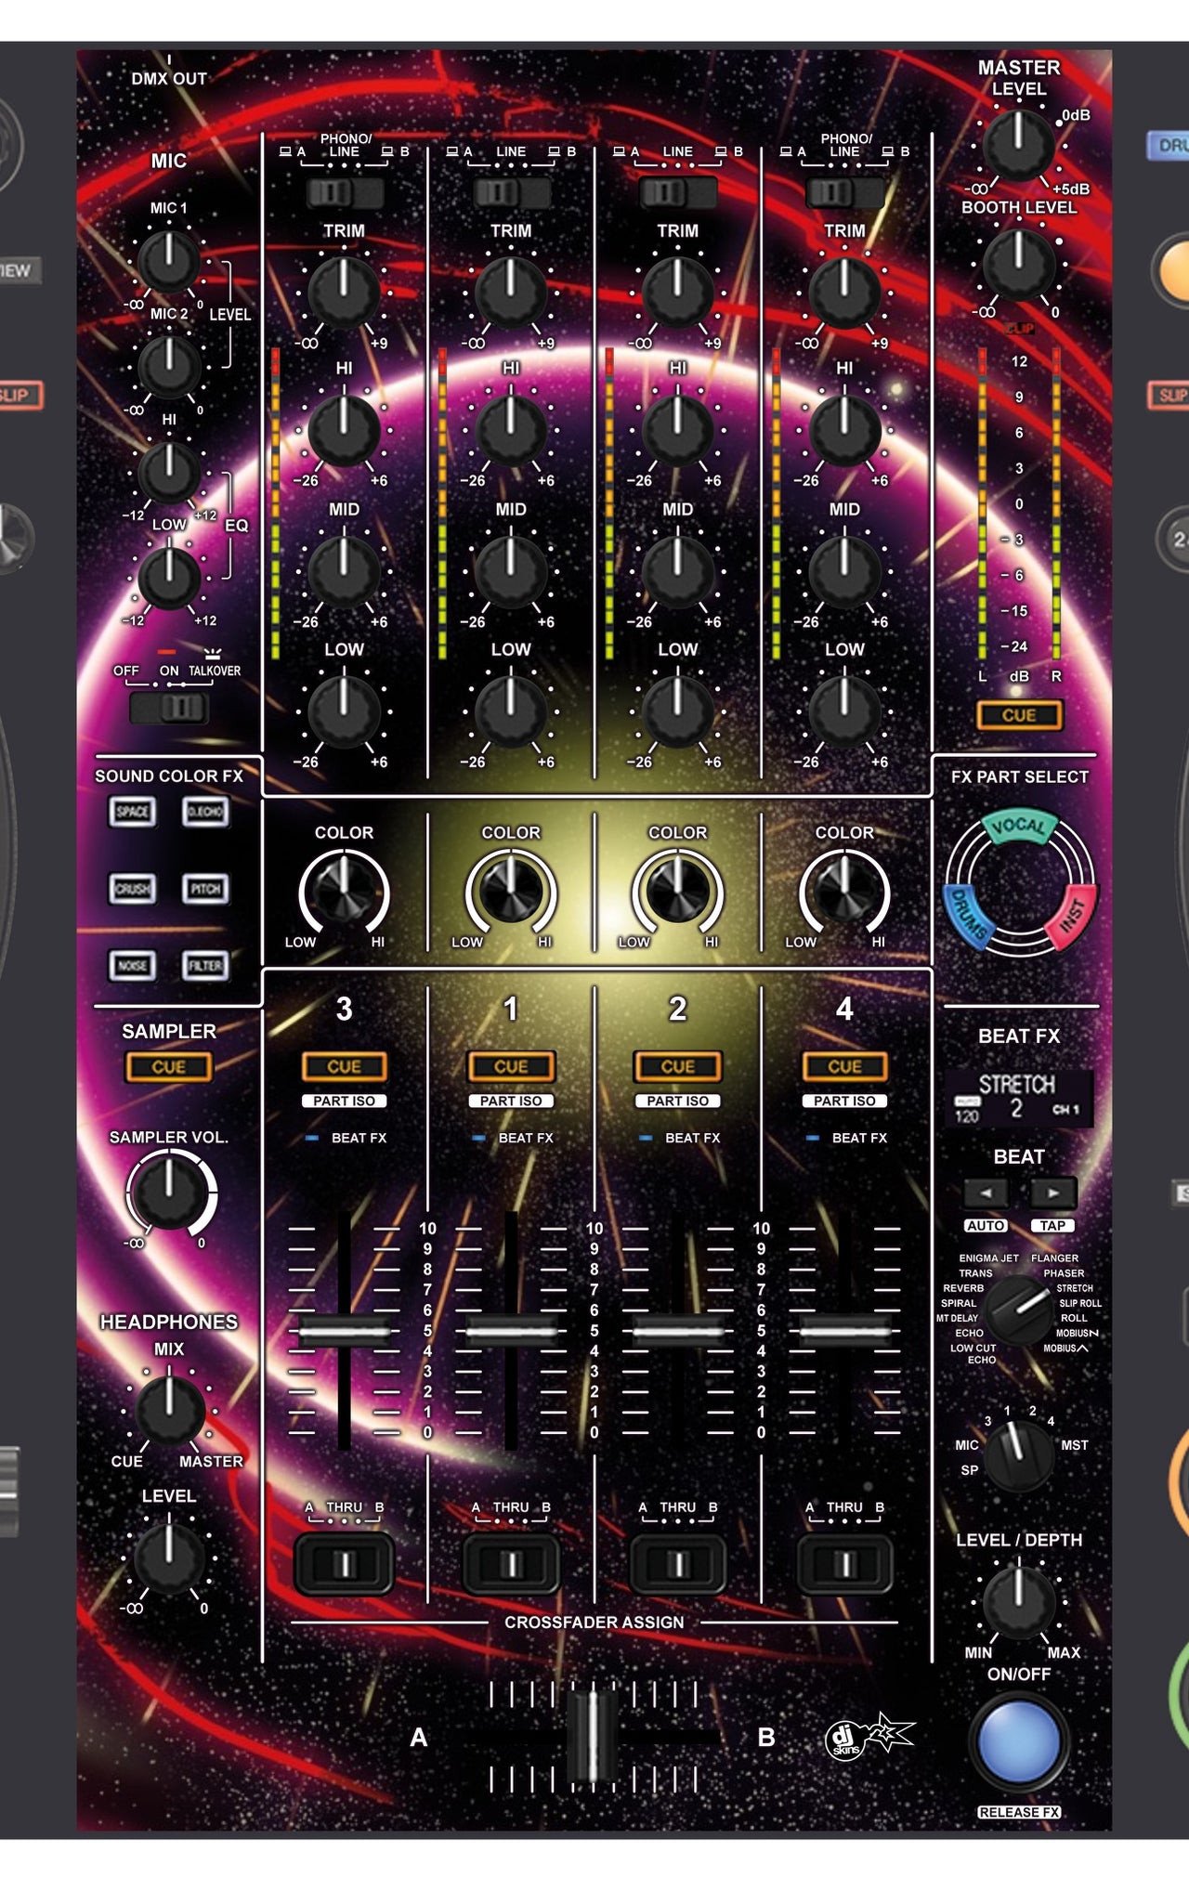This screenshot has width=1189, height=1890.
Task: Click the D.ECHO sound color FX button
Action: (x=205, y=812)
